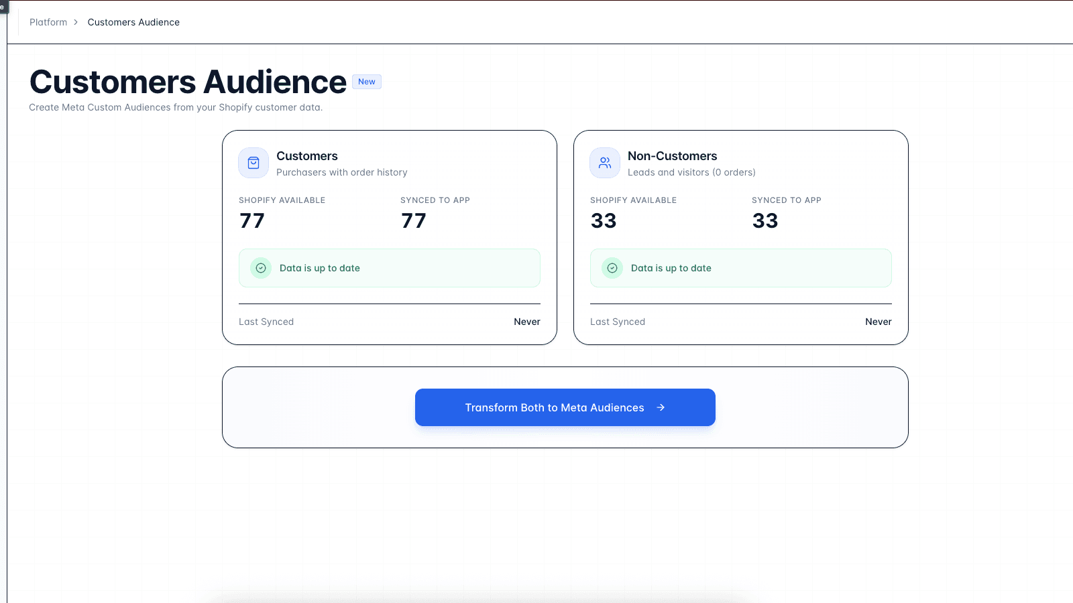Click Customers Synced to App count 77
The width and height of the screenshot is (1073, 603).
[414, 220]
